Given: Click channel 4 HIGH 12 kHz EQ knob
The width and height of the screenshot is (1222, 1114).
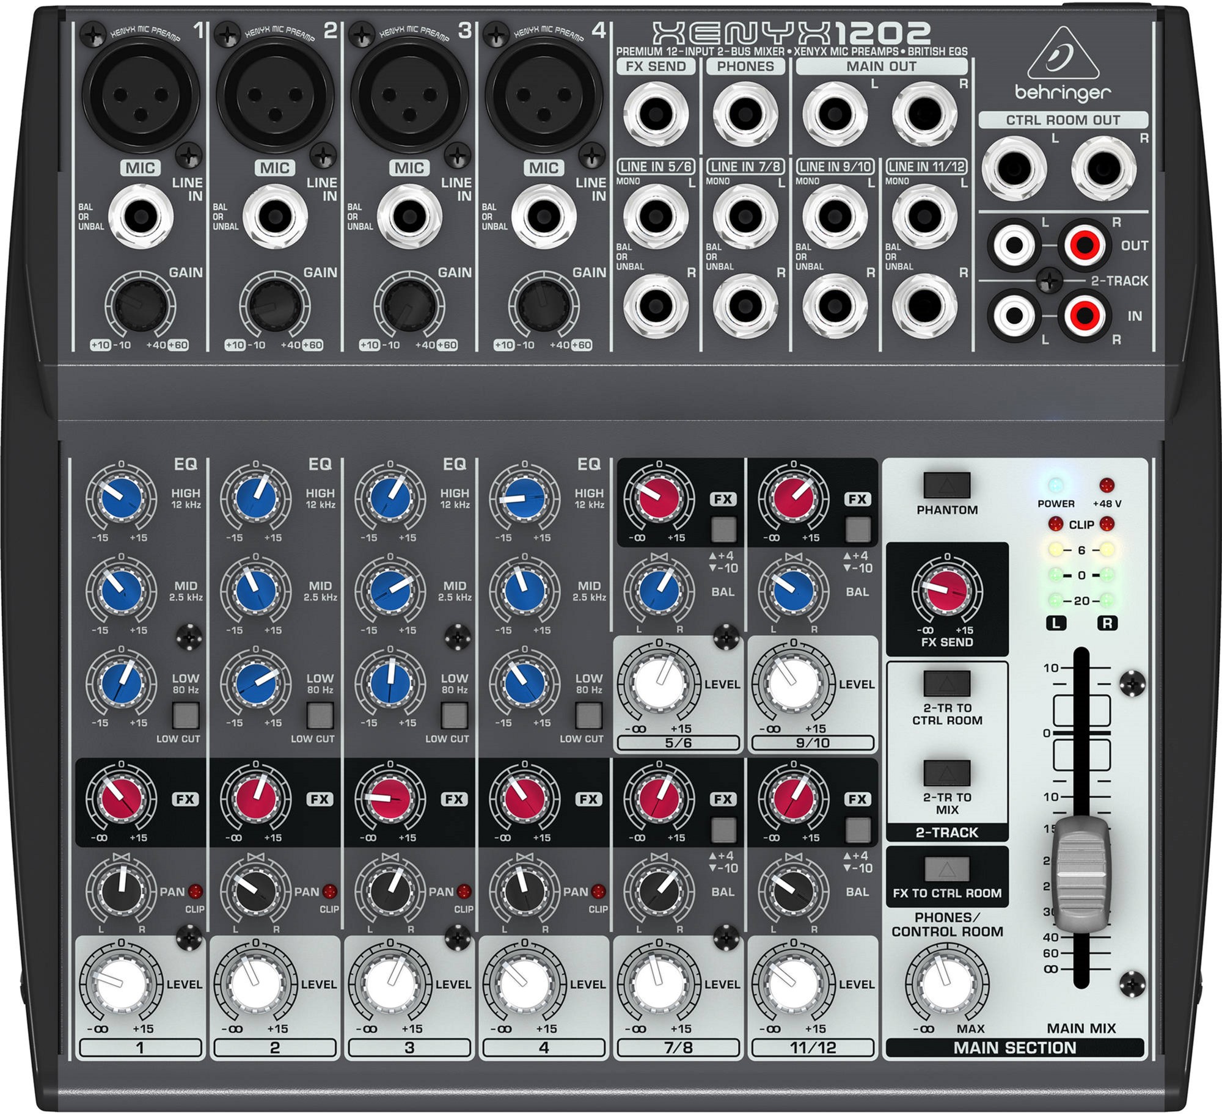Looking at the screenshot, I should [525, 498].
